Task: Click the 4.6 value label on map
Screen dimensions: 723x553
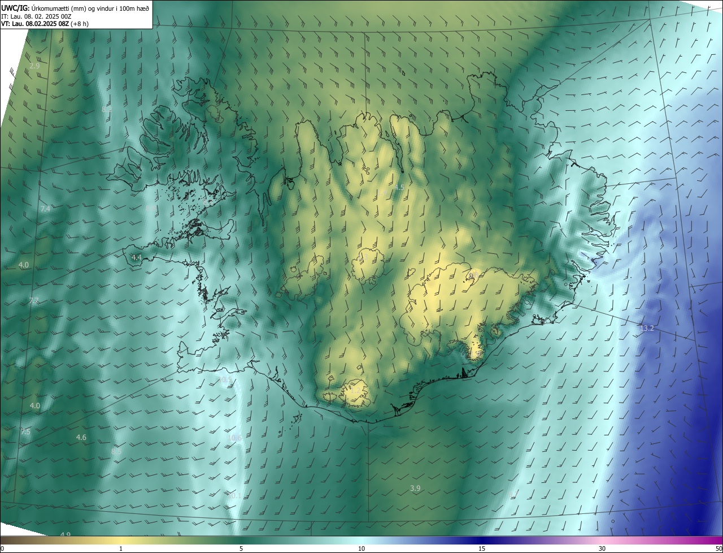Action: (x=81, y=437)
